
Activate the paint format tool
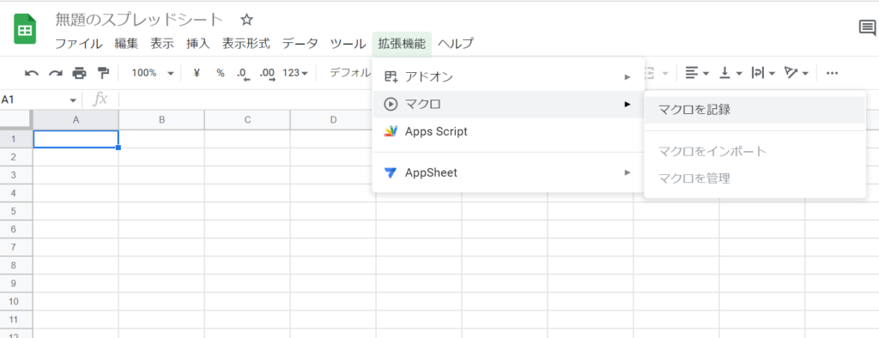(103, 73)
